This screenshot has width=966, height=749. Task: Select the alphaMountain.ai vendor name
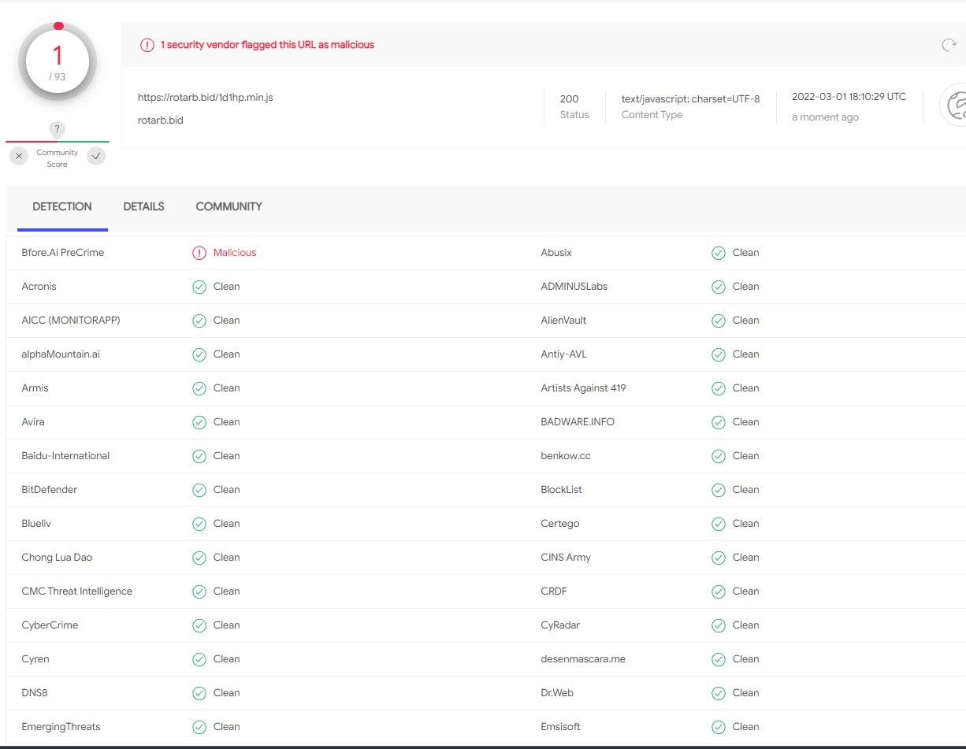point(61,354)
